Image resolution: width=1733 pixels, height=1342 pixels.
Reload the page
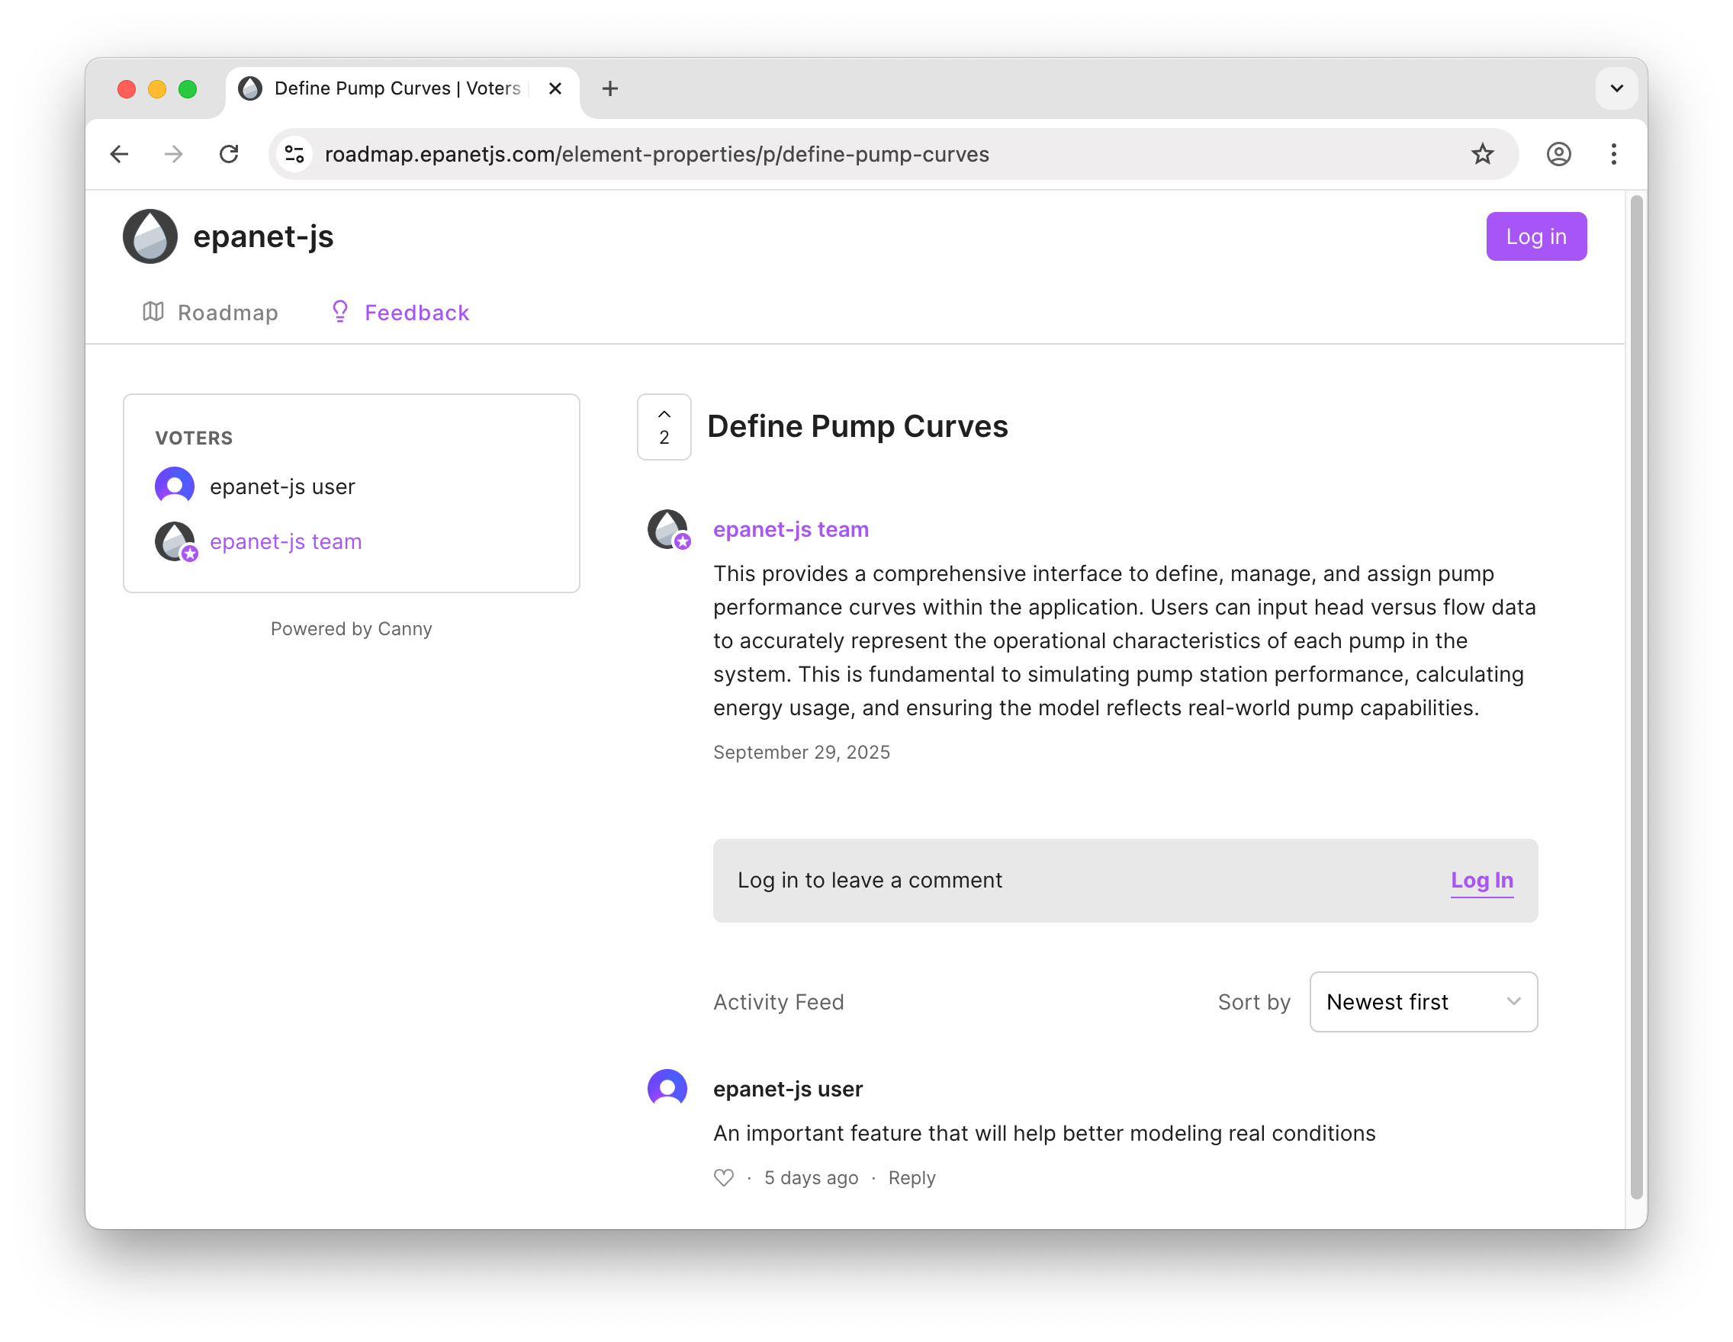[229, 154]
